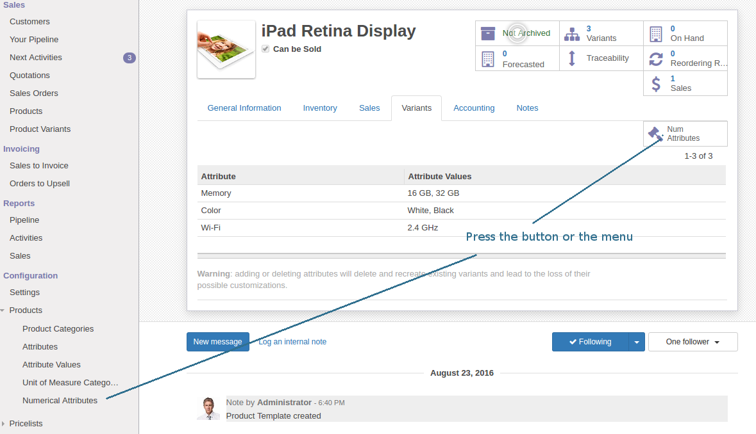Select the Color attribute row
The image size is (756, 434).
pyautogui.click(x=462, y=211)
